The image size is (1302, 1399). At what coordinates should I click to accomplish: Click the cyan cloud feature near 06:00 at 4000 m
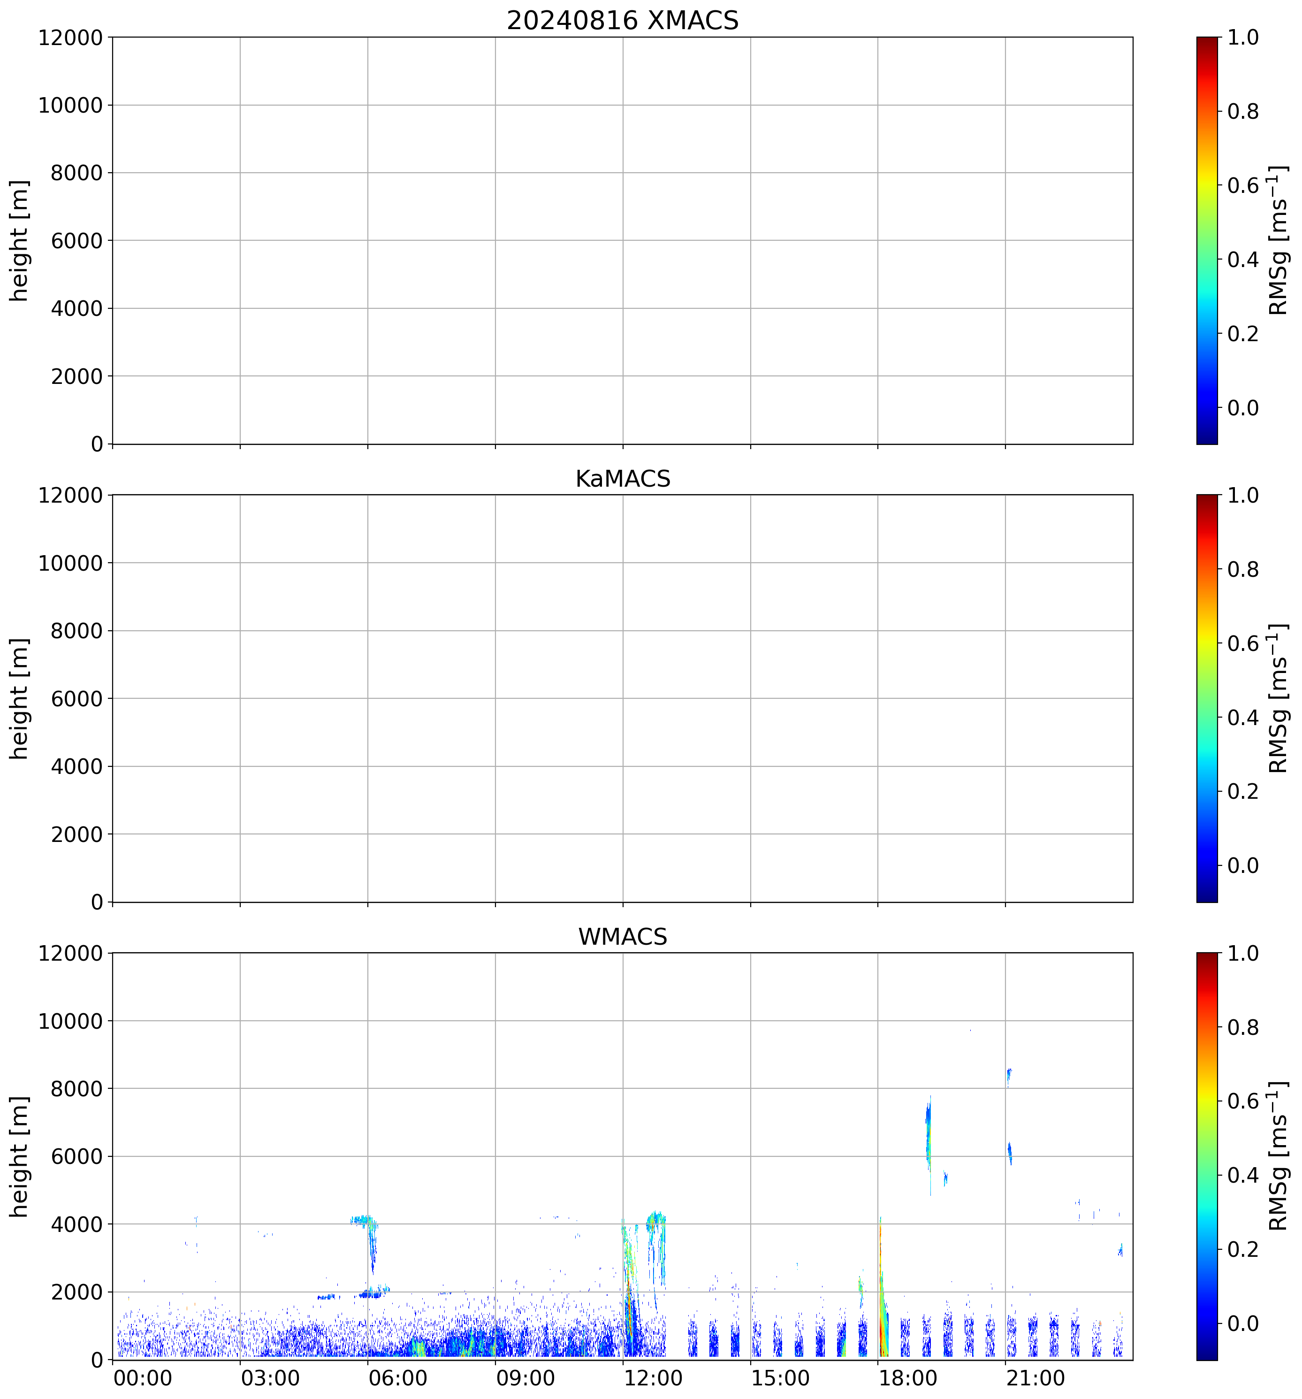click(364, 1220)
